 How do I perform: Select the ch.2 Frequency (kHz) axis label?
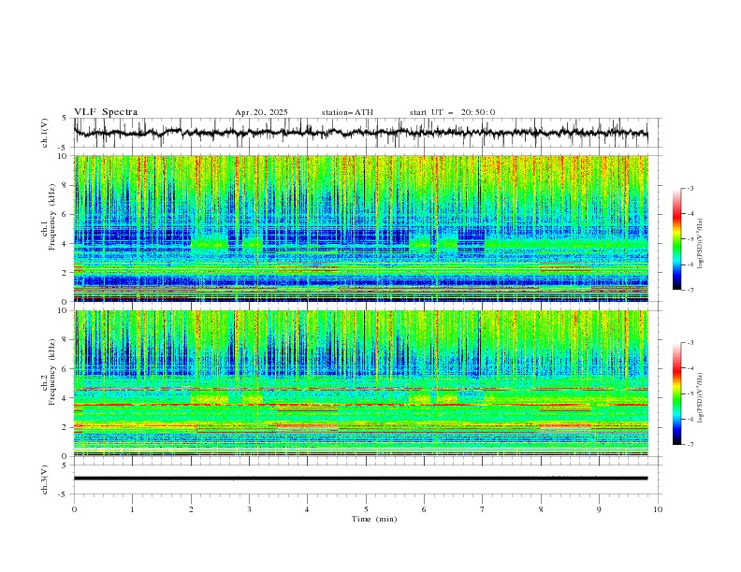point(49,372)
